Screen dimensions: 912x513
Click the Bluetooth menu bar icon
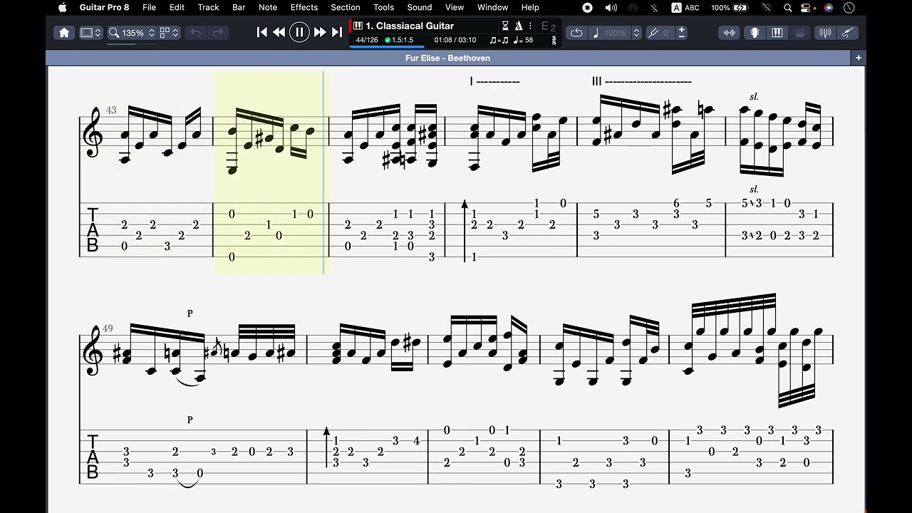click(655, 8)
